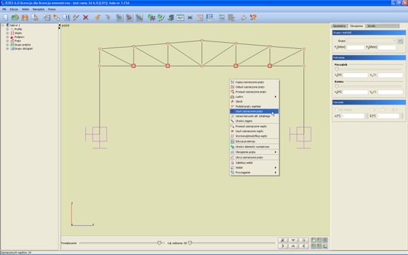Click the green icon beside 'Utwórz elementy wymiarowe'
This screenshot has height=255, width=408.
coord(233,147)
